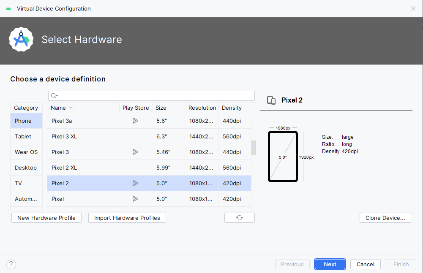The height and width of the screenshot is (273, 423).
Task: Click the Density column header
Action: pos(235,108)
